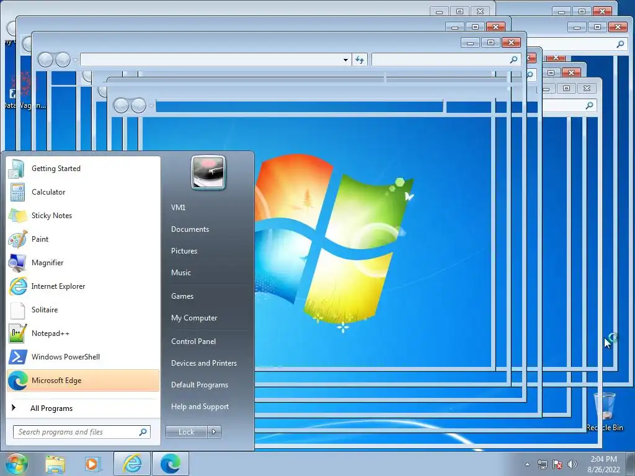Click the Lock button
635x476 pixels.
point(186,432)
